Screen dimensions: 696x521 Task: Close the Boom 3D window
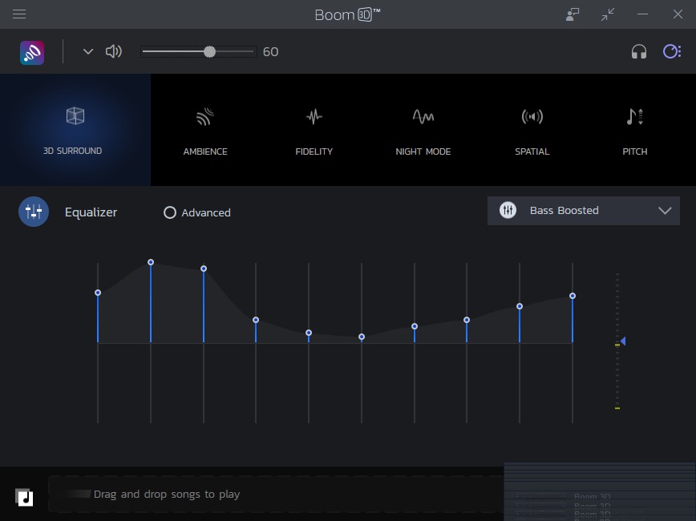678,14
